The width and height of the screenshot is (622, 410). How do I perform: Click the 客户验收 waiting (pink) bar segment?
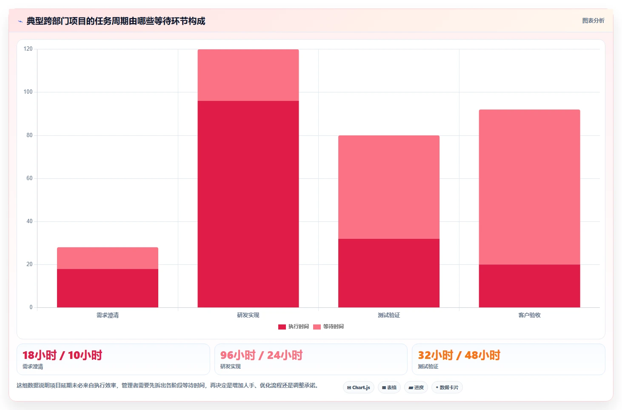coord(529,187)
